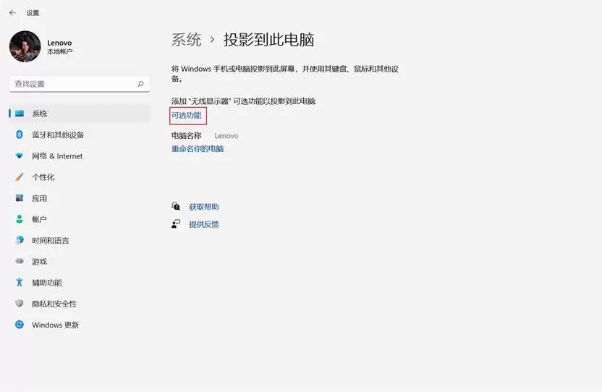This screenshot has width=602, height=392.
Task: Click the 时间和语言 globe clock icon
Action: click(x=20, y=240)
